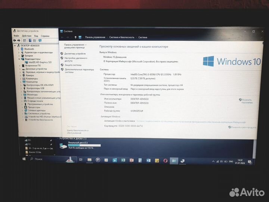The height and width of the screenshot is (202, 269).
Task: Click the Device Manager taskbar icon
Action: pyautogui.click(x=183, y=161)
